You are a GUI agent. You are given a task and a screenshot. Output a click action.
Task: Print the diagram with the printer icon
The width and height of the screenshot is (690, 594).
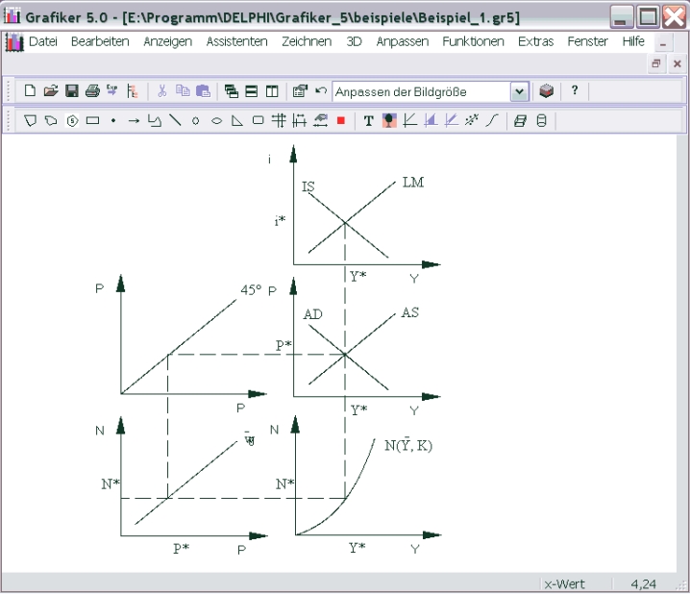[92, 91]
